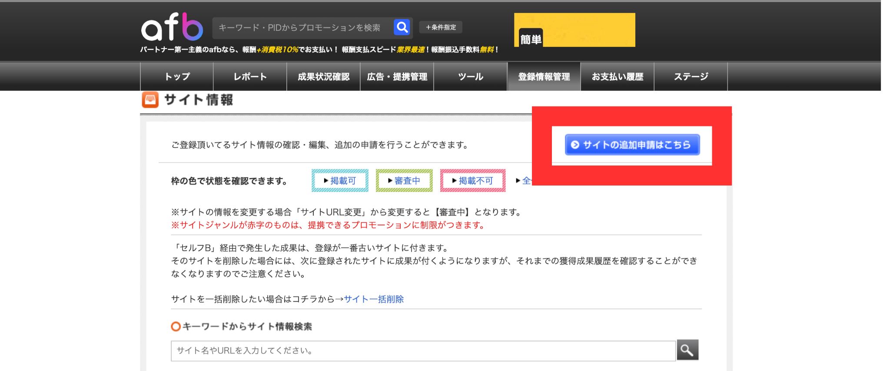This screenshot has width=890, height=371.
Task: Open the サイト一括削除 link
Action: [x=374, y=299]
